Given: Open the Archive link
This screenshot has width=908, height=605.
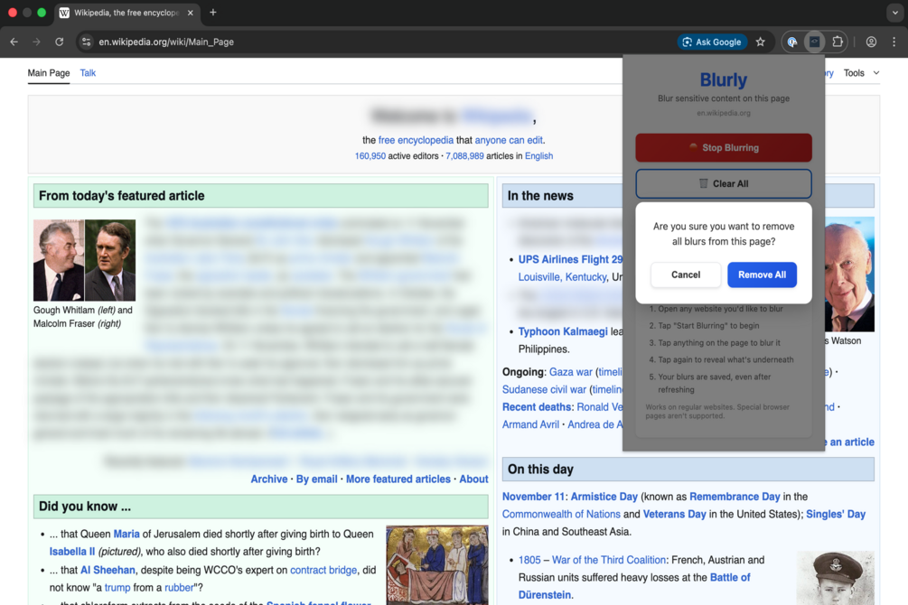Looking at the screenshot, I should 268,479.
